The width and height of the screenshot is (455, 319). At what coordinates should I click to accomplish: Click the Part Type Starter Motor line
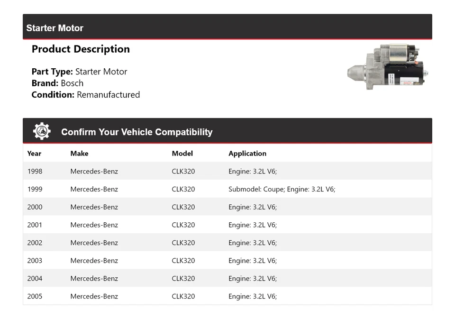point(79,72)
